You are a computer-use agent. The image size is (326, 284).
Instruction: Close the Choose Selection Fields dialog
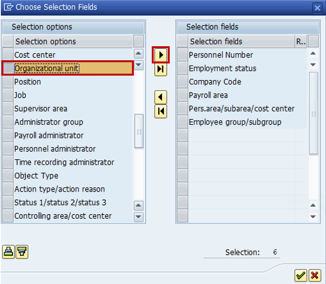[x=317, y=7]
